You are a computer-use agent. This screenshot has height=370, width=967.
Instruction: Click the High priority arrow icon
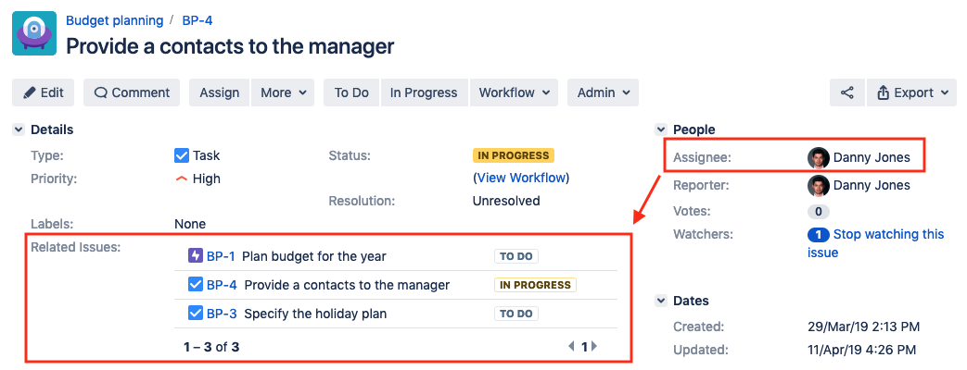point(182,179)
